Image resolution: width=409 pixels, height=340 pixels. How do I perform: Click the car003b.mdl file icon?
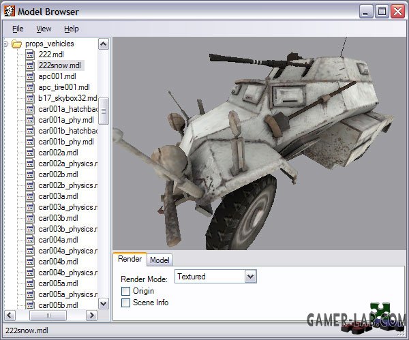click(30, 218)
